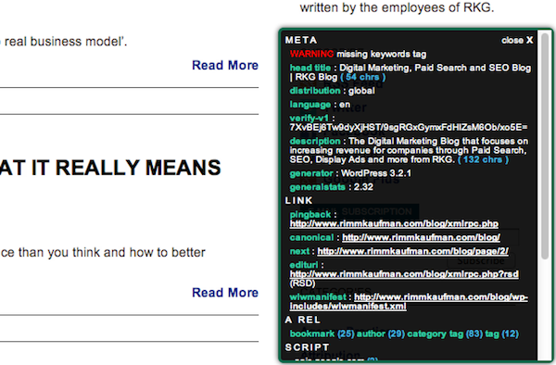Open the edituri xmlrpc.php?rsd link
Image resolution: width=556 pixels, height=365 pixels.
[x=404, y=274]
